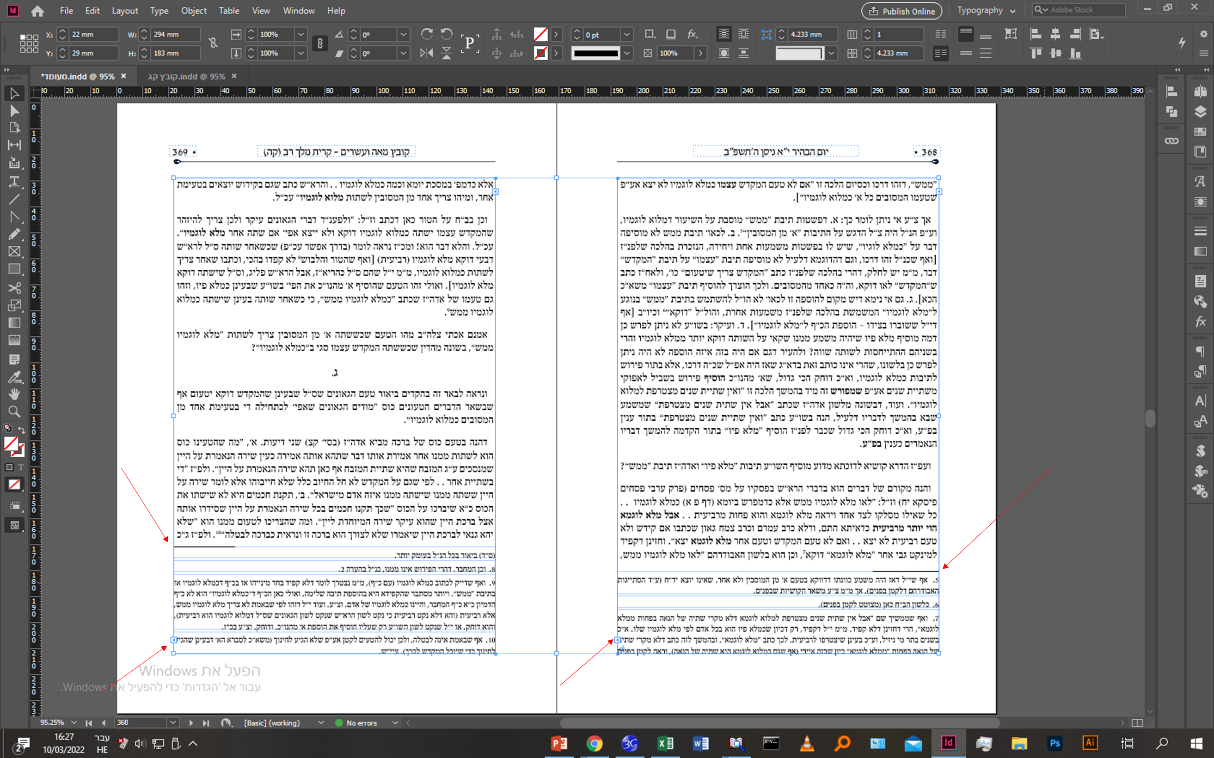The height and width of the screenshot is (758, 1214).
Task: Click the Rotate 90° clockwise icon
Action: [x=426, y=34]
